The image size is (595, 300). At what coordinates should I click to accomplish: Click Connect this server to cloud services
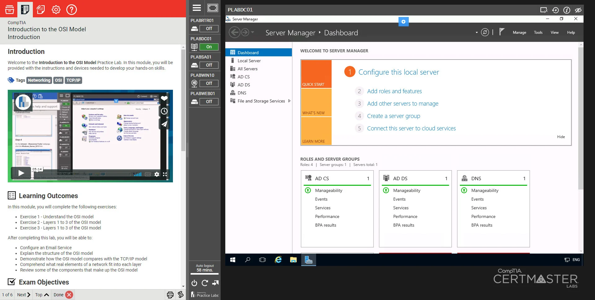click(411, 128)
